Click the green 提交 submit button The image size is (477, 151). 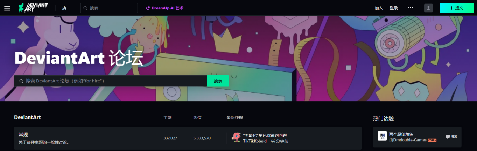pos(457,8)
